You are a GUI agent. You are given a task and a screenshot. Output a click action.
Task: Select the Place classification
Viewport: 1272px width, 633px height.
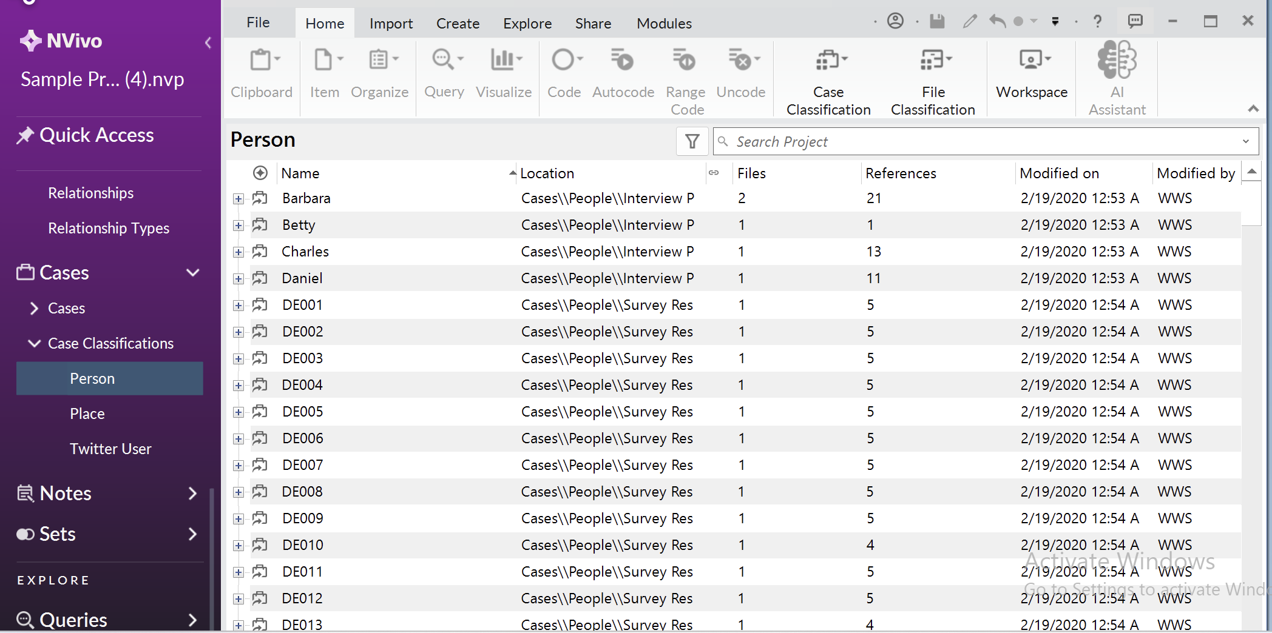pos(87,414)
